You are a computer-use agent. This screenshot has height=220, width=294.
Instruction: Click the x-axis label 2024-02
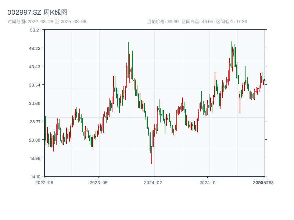153,183
